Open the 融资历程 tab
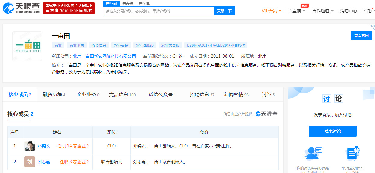 pyautogui.click(x=54, y=95)
